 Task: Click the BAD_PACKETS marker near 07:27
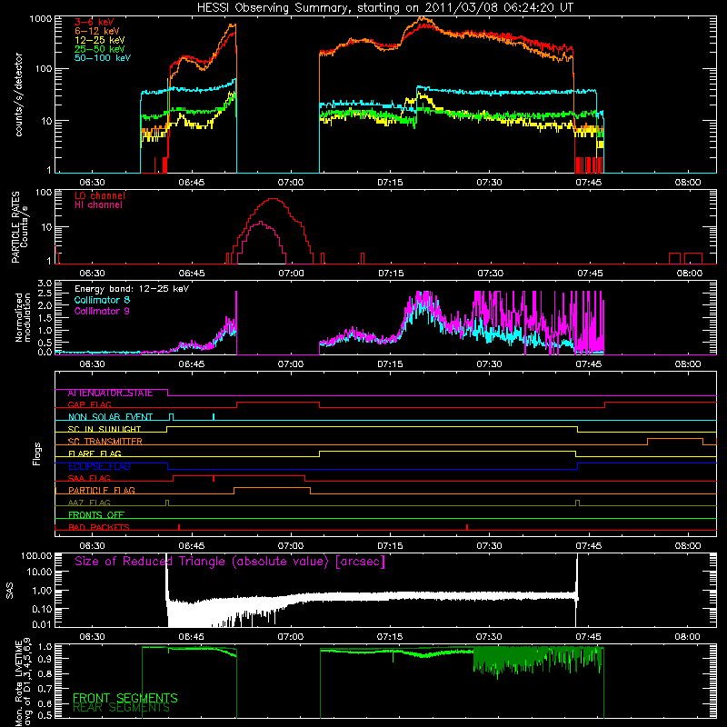tap(467, 527)
